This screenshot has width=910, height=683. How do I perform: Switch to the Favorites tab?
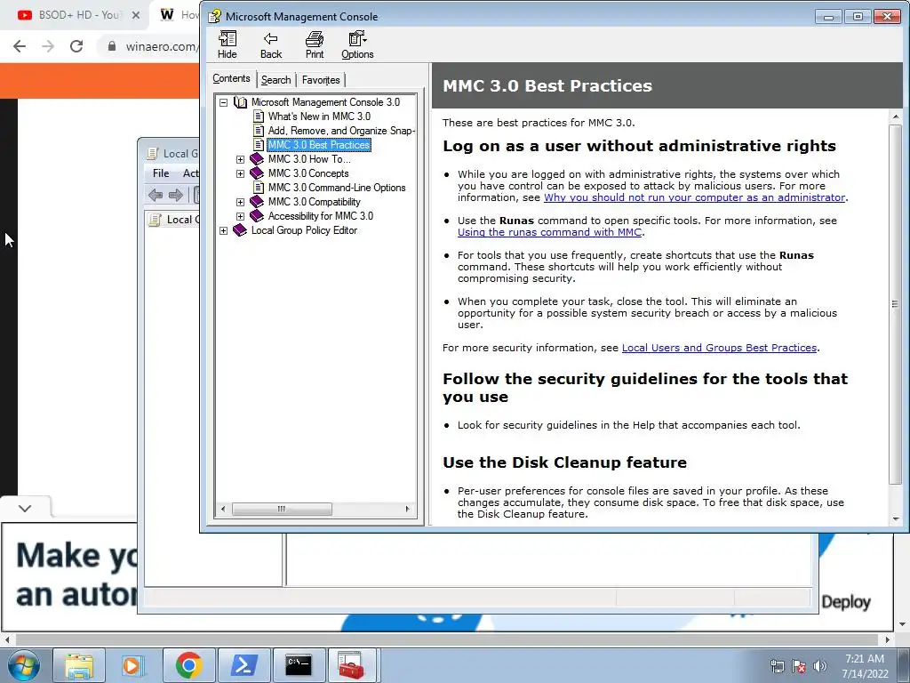[x=321, y=80]
